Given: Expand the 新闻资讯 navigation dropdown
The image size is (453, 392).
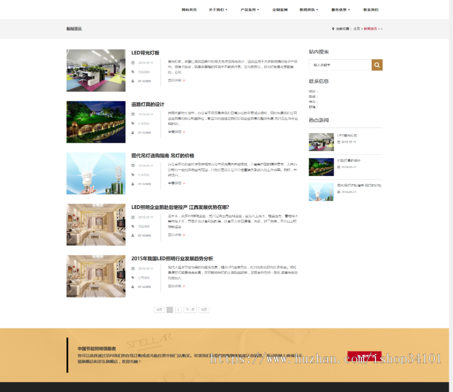Looking at the screenshot, I should tap(309, 9).
